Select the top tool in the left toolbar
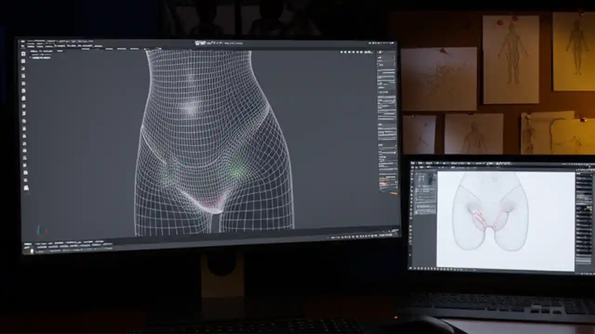The image size is (595, 334). (x=22, y=53)
